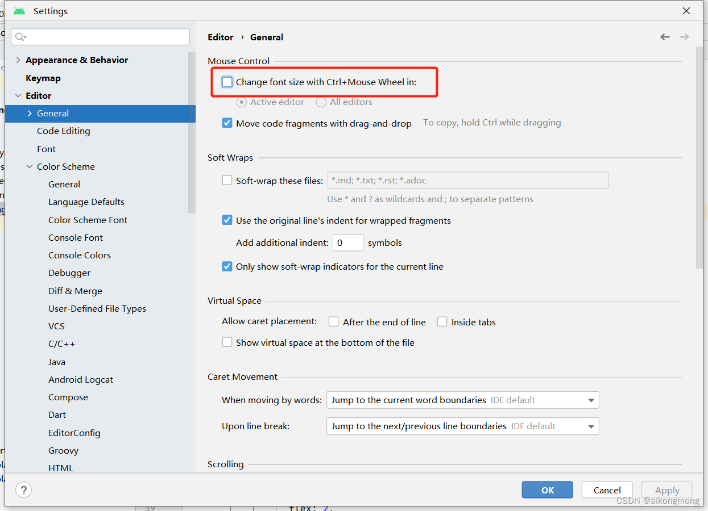Select Java color scheme item
The width and height of the screenshot is (708, 511).
click(57, 362)
